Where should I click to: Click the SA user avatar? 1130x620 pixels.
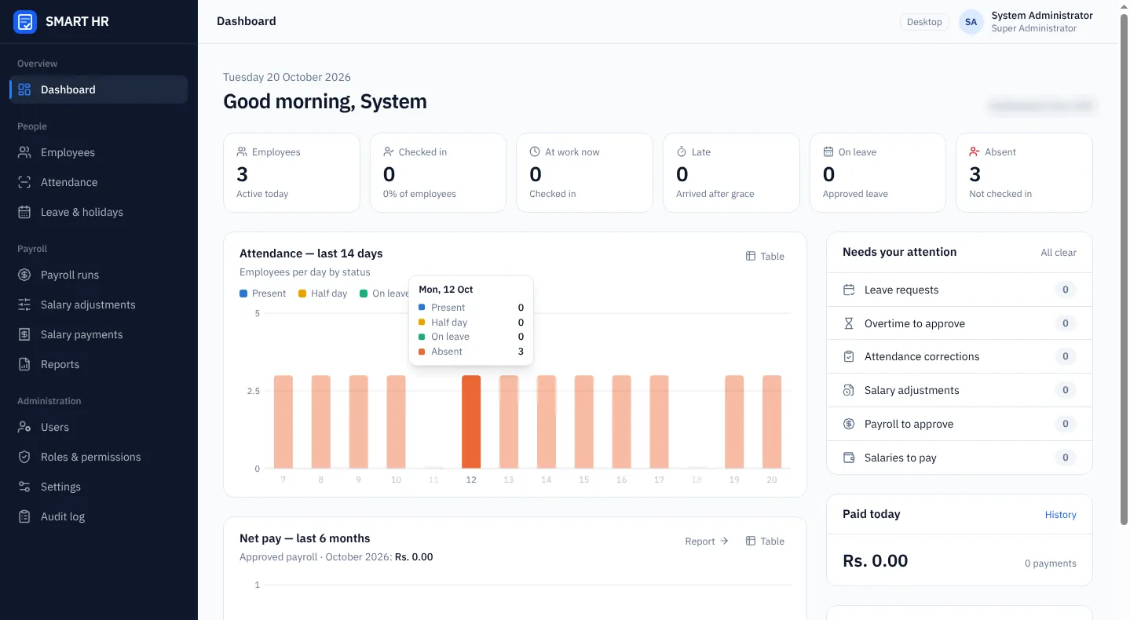971,22
